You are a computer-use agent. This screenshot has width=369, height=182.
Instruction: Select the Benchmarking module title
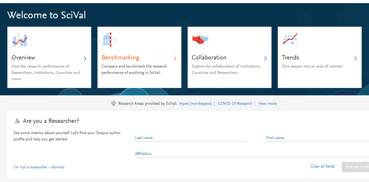(x=120, y=58)
